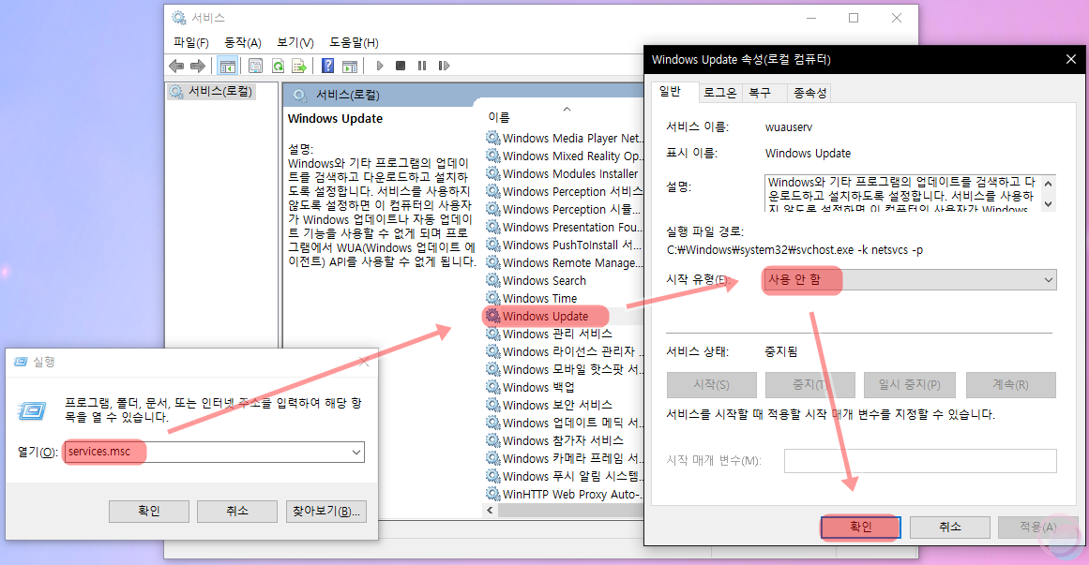
Task: Click the Start Service play icon
Action: point(379,66)
